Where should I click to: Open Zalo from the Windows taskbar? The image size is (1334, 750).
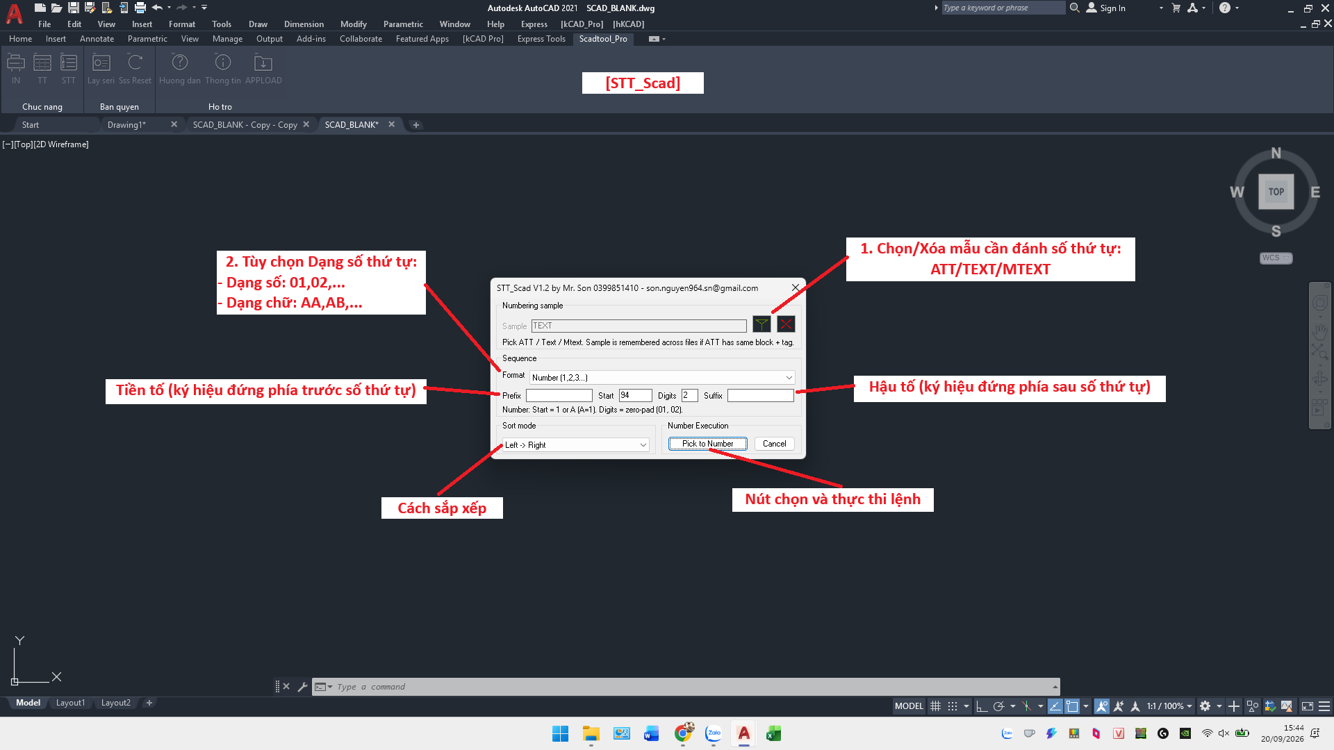point(714,733)
